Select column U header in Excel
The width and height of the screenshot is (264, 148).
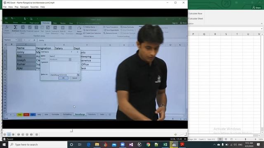[x=248, y=34]
